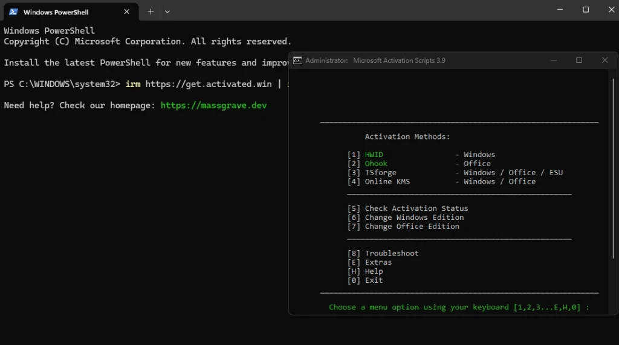
Task: Click the '[4] Online KMS' menu line
Action: click(441, 182)
